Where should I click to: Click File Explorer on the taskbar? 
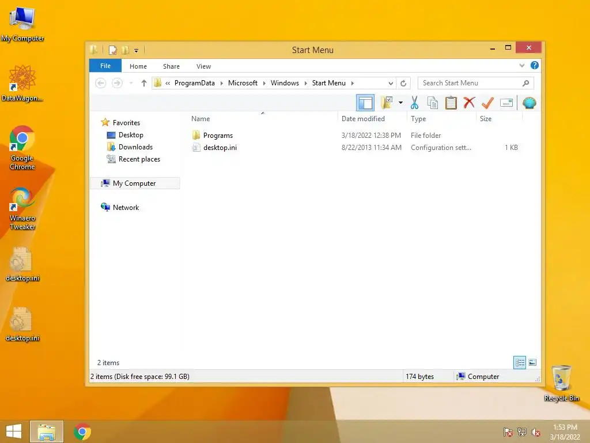click(47, 431)
